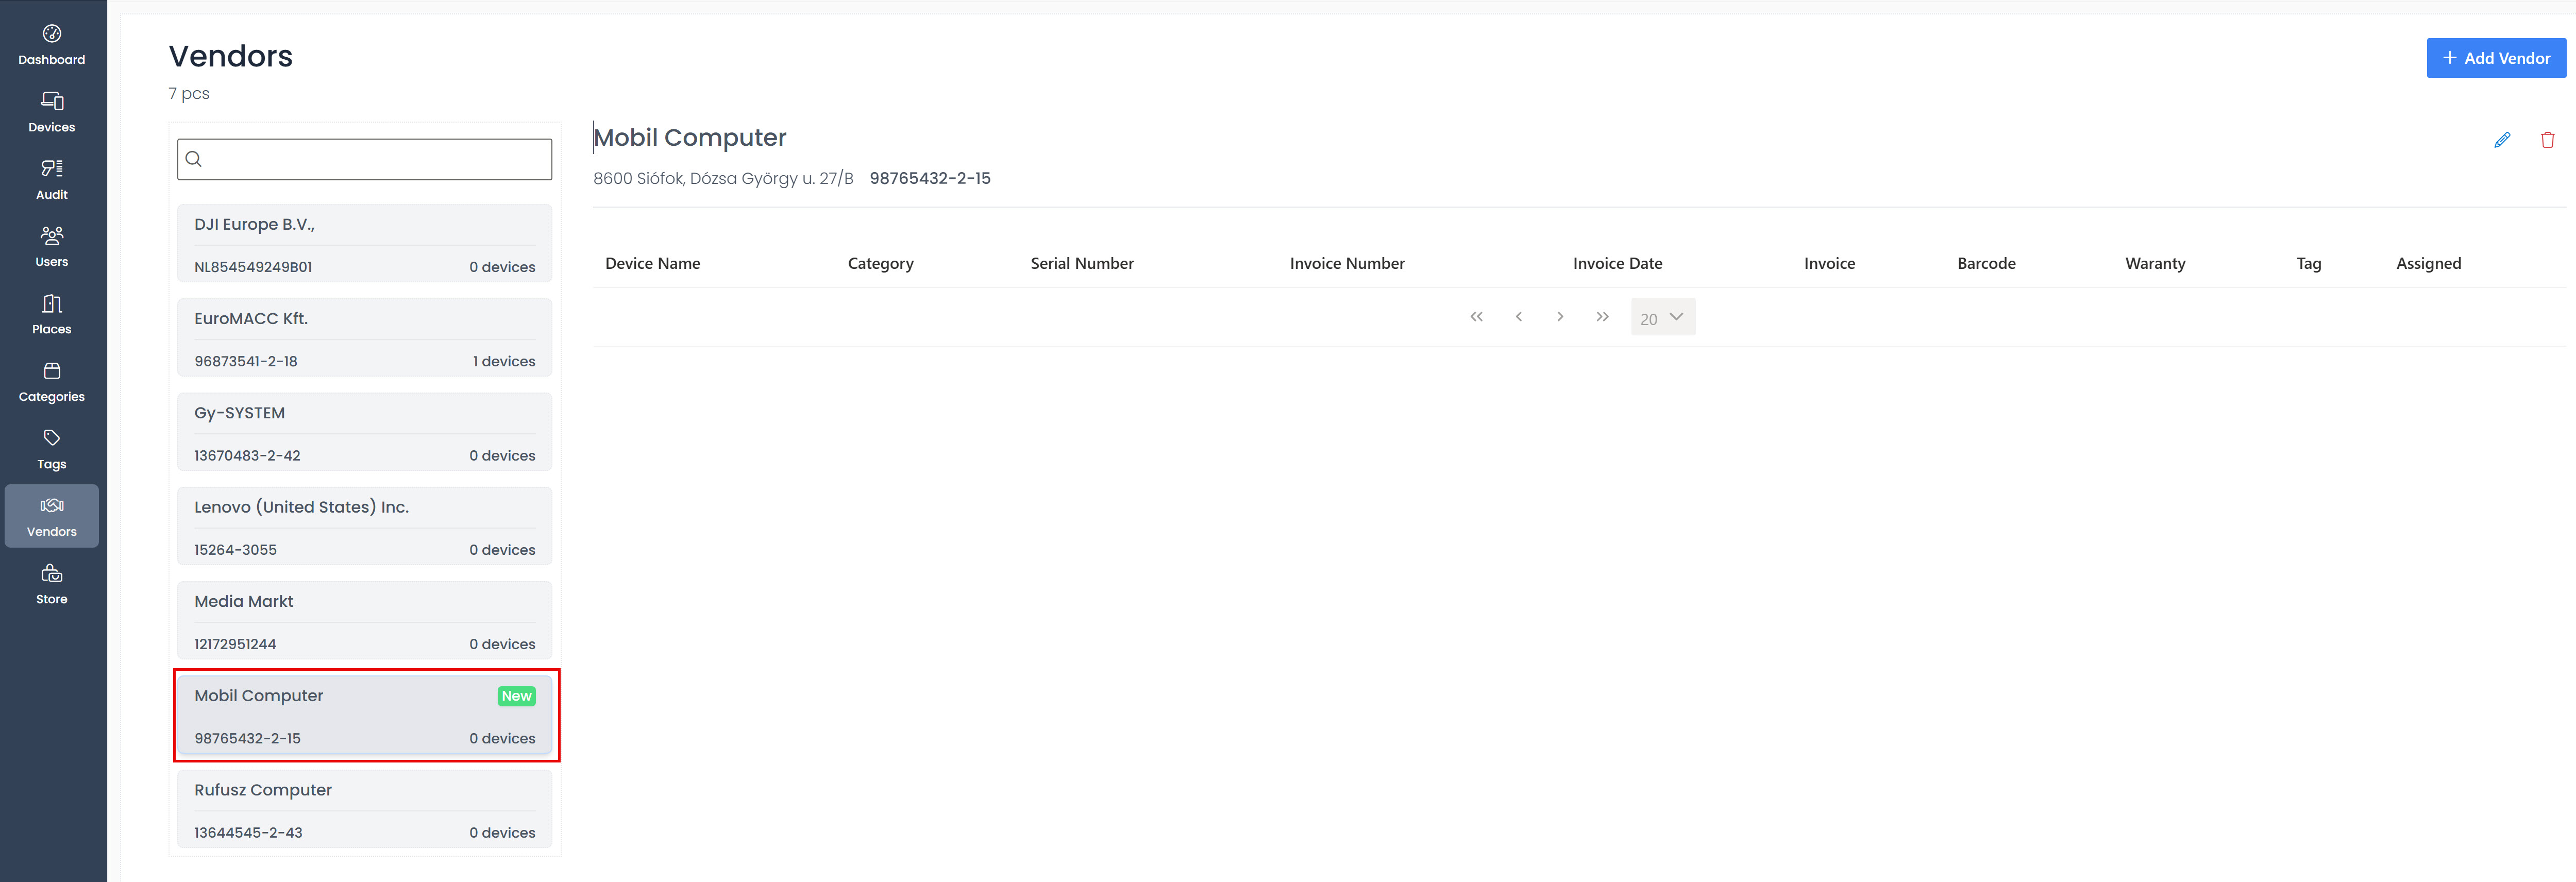
Task: Open the Tags section
Action: pyautogui.click(x=52, y=449)
